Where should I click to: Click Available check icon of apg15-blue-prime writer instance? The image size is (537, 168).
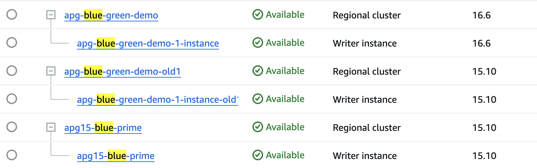coord(257,155)
